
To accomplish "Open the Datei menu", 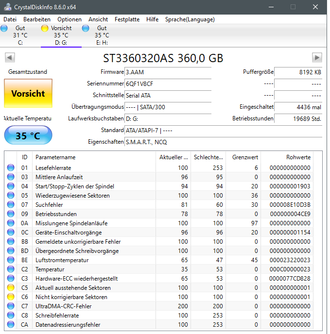I will pos(10,19).
